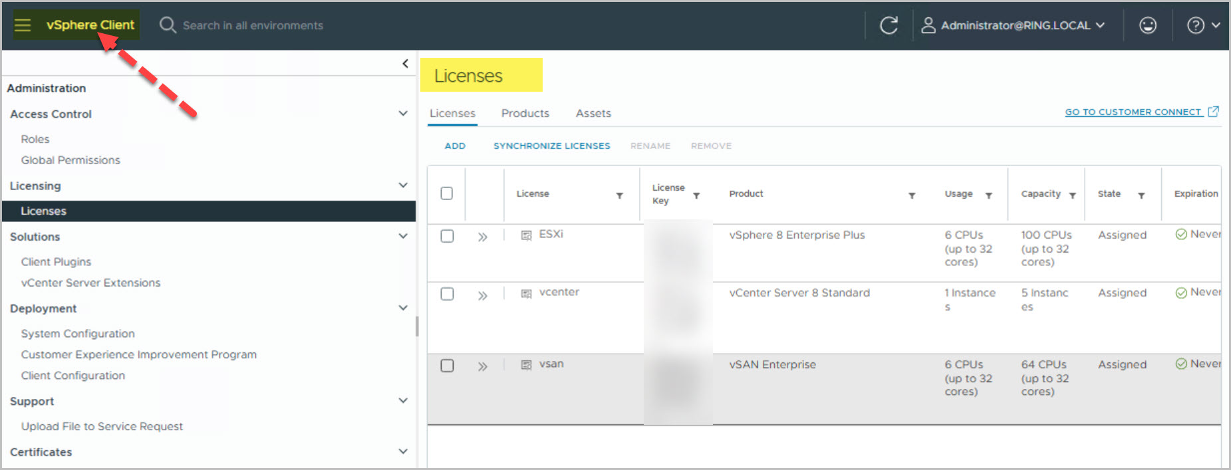Open Client Plugins in the sidebar
The image size is (1231, 470).
pyautogui.click(x=56, y=262)
